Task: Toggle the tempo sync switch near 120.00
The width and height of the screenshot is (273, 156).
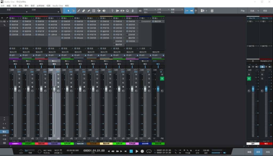Action: pyautogui.click(x=224, y=153)
